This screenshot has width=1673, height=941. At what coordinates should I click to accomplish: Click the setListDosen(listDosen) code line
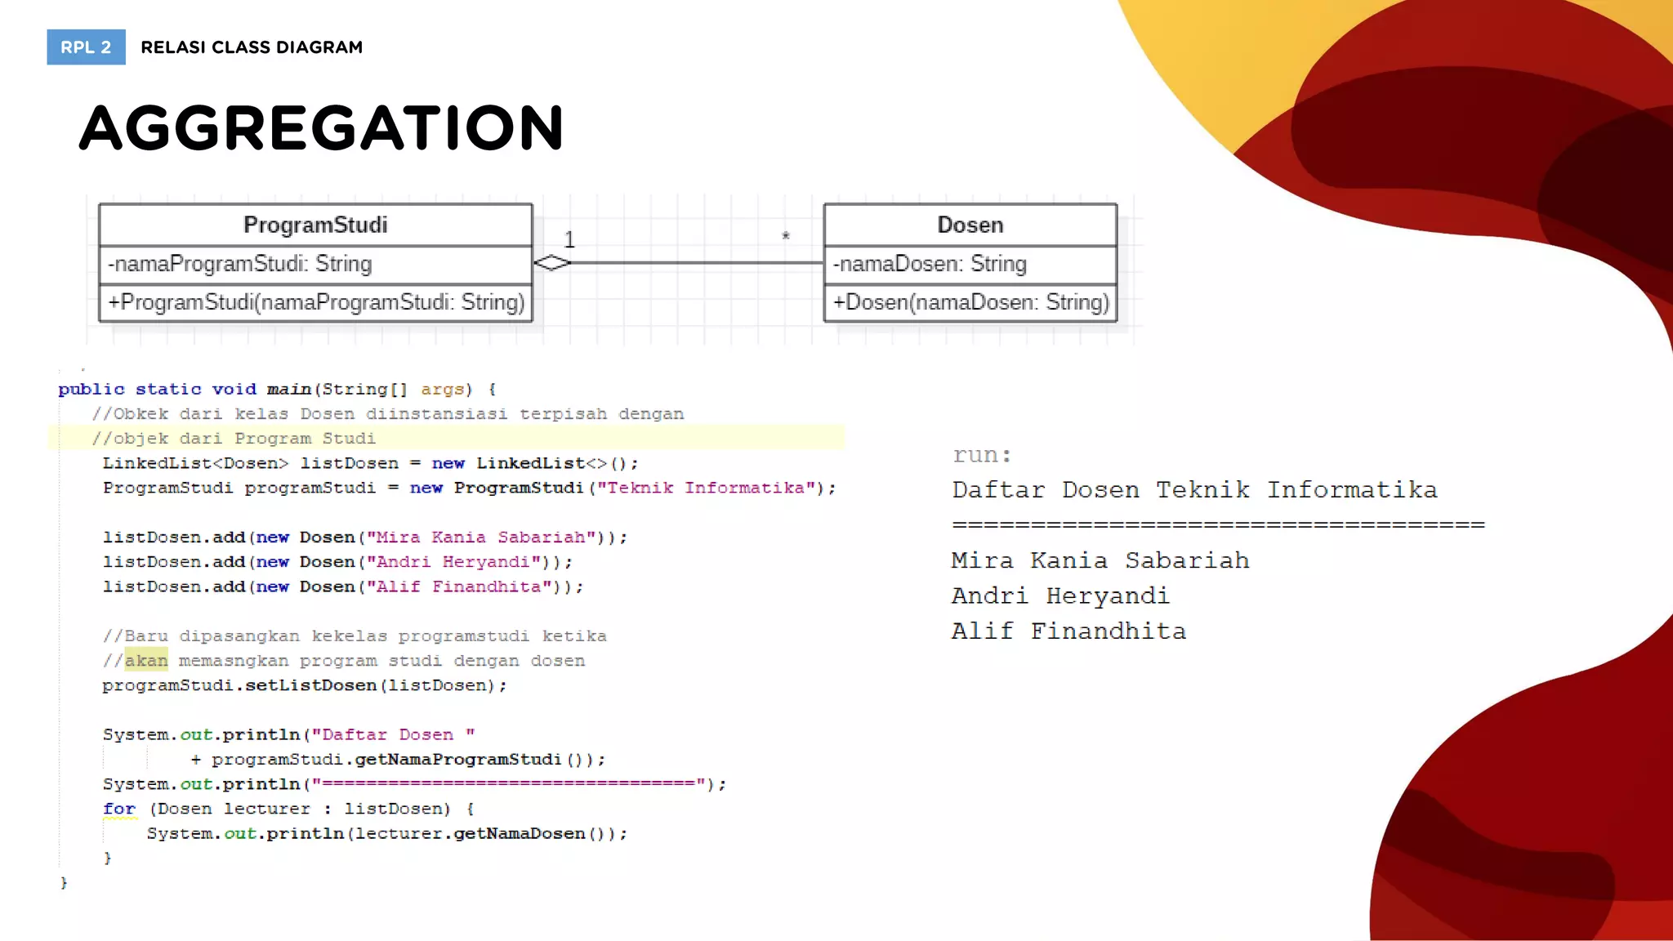point(304,685)
